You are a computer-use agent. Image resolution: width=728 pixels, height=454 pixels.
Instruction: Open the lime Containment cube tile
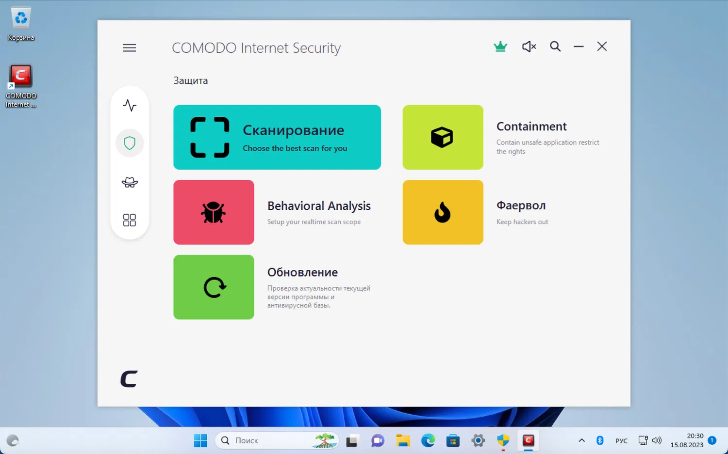pyautogui.click(x=443, y=137)
